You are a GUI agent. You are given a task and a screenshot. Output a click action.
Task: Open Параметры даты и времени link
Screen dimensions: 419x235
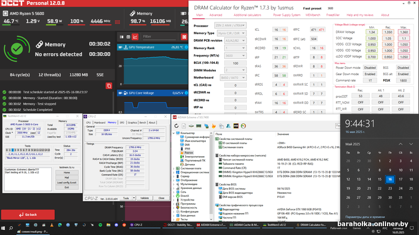[x=365, y=217]
